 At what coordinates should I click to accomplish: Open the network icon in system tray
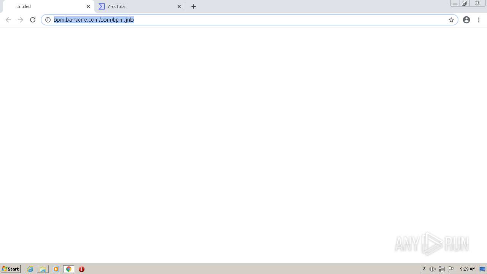pos(442,269)
